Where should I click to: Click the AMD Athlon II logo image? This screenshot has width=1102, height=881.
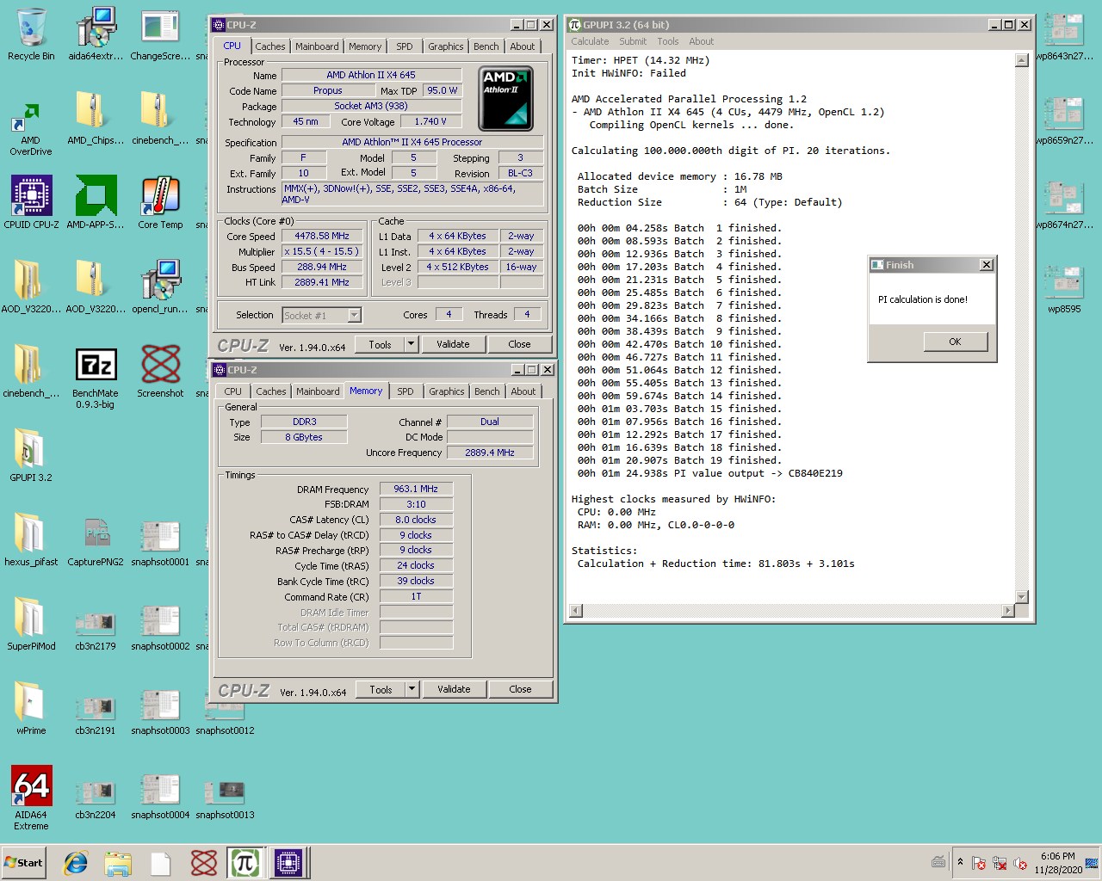click(505, 98)
